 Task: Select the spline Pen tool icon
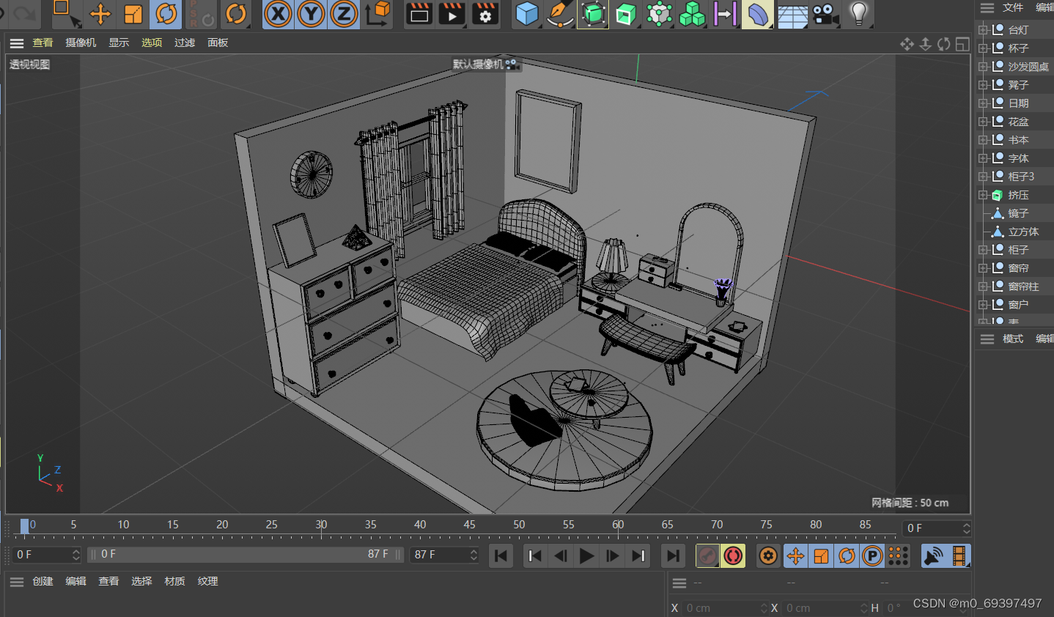tap(560, 14)
